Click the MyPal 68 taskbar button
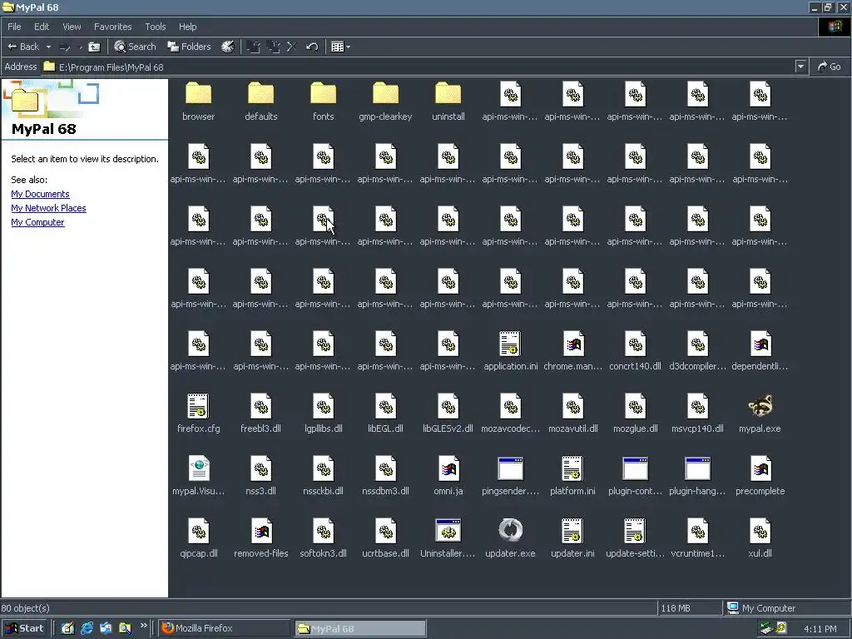 tap(360, 628)
